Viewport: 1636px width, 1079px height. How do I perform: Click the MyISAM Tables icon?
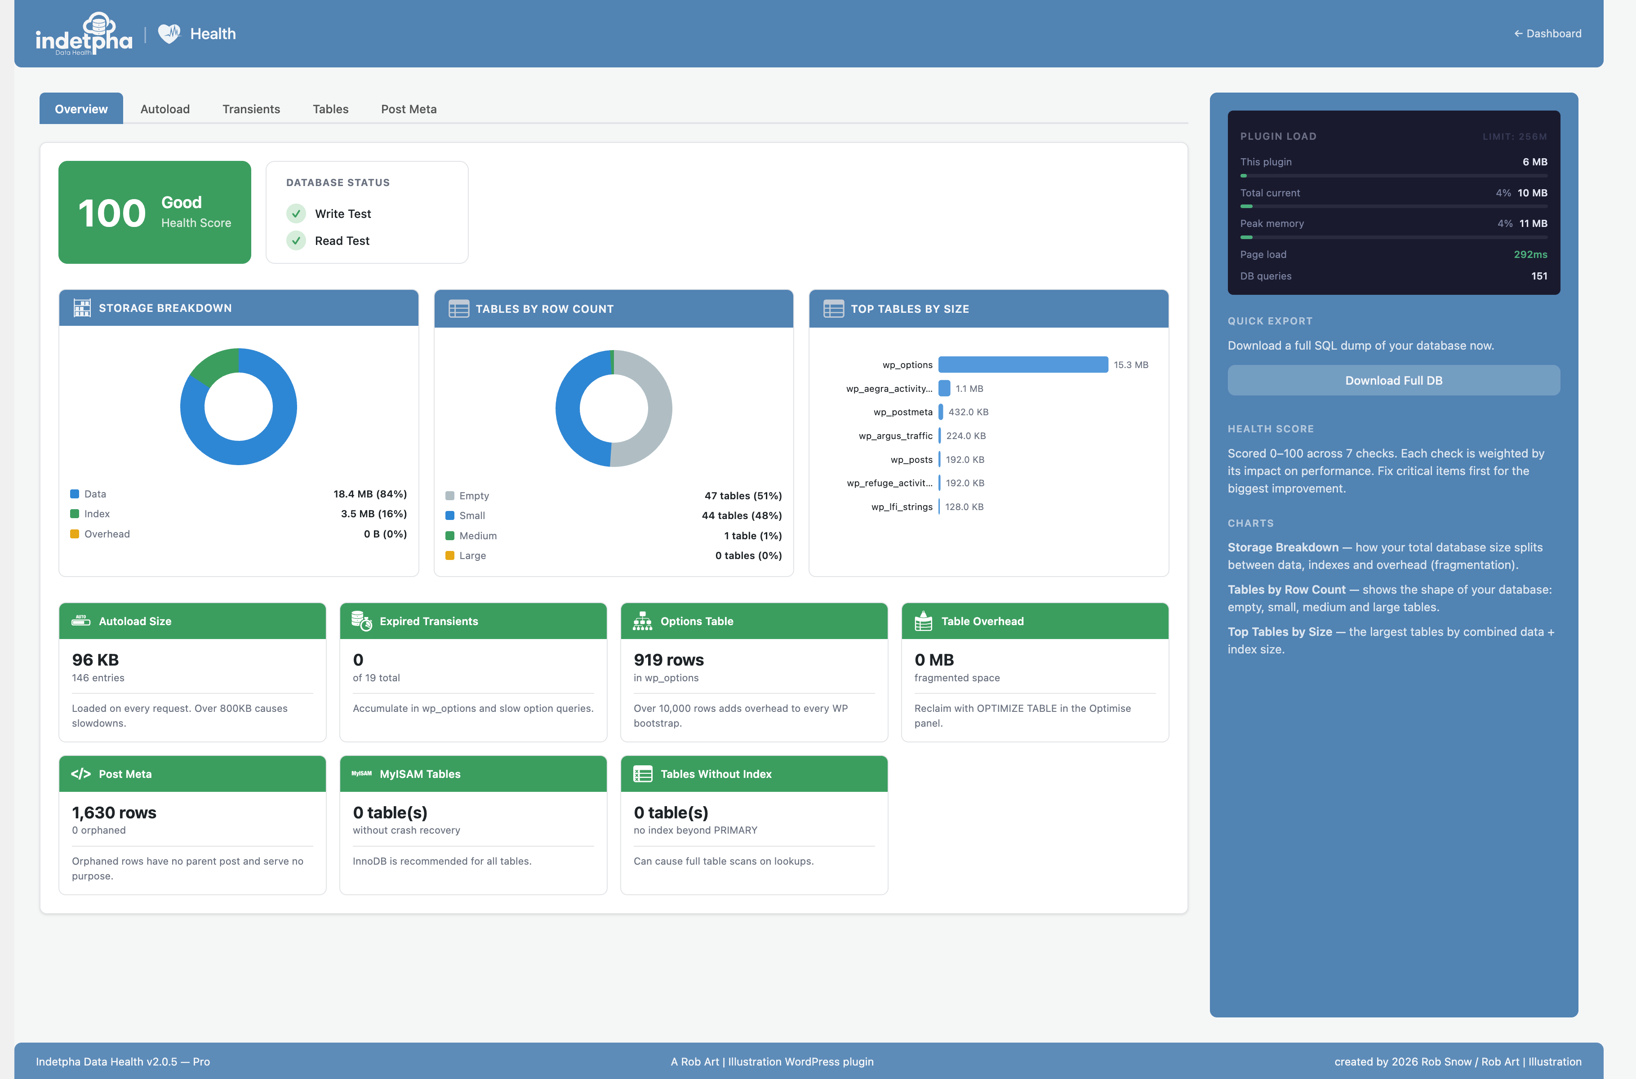point(361,773)
